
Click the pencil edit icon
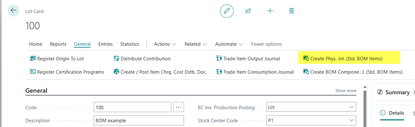227,11
